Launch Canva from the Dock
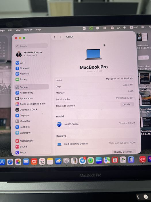This screenshot has width=151, height=202. 99,160
